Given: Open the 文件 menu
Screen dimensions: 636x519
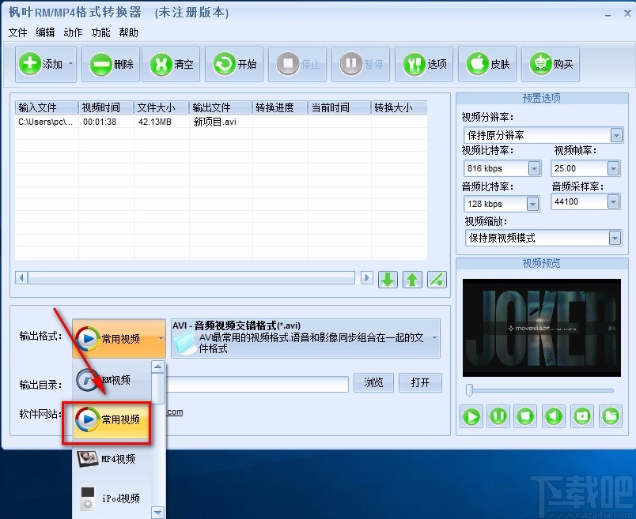Looking at the screenshot, I should click(x=17, y=32).
